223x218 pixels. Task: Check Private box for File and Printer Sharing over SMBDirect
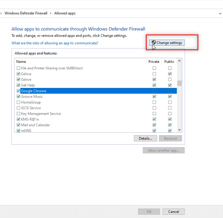tap(154, 68)
